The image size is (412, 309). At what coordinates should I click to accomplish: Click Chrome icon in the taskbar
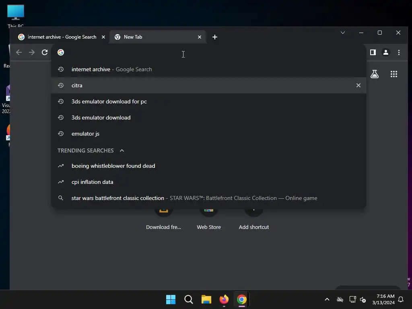pyautogui.click(x=242, y=299)
